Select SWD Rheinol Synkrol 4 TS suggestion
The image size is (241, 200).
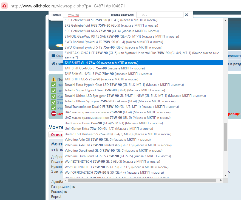pyautogui.click(x=143, y=42)
